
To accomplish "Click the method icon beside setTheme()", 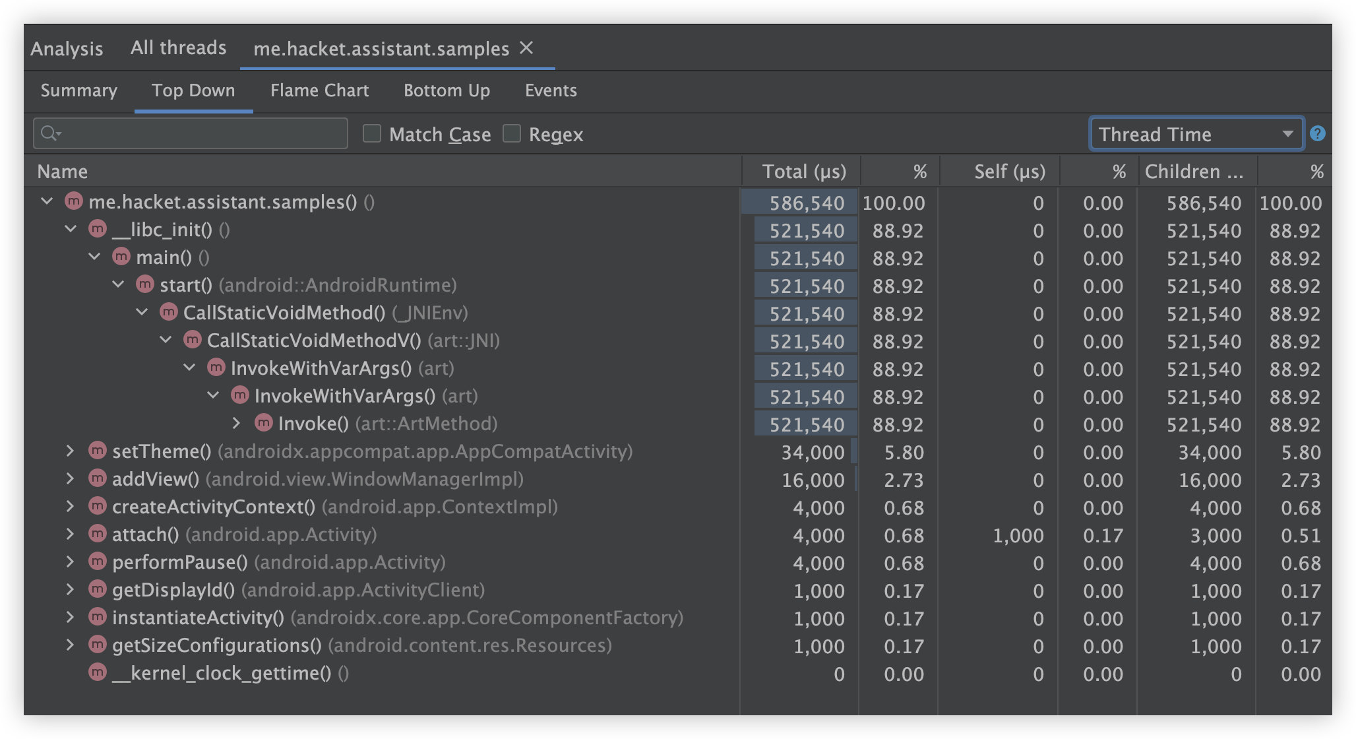I will point(97,451).
